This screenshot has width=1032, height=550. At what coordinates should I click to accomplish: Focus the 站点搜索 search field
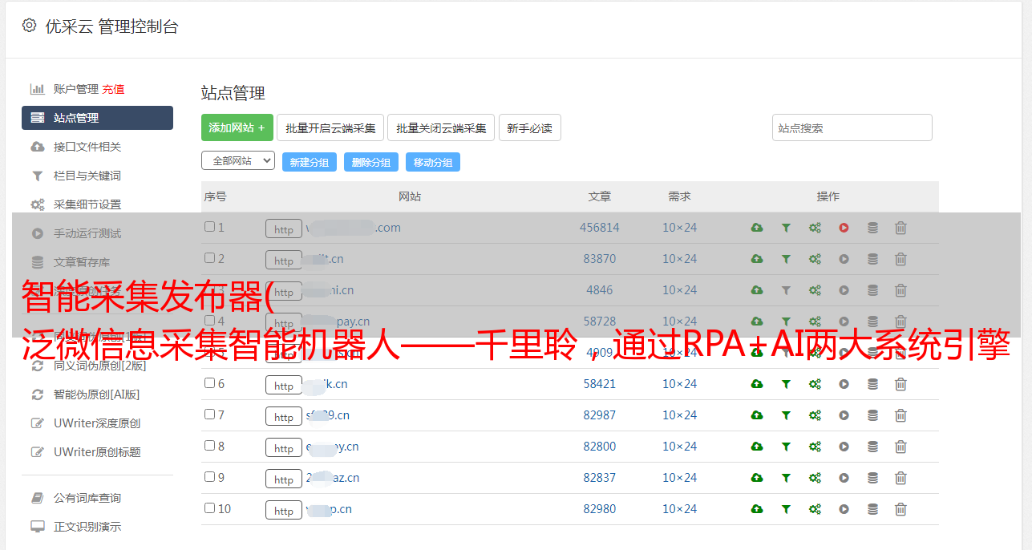pos(852,127)
